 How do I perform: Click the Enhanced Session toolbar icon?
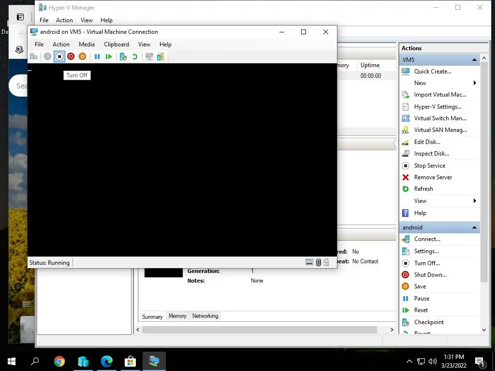point(149,57)
